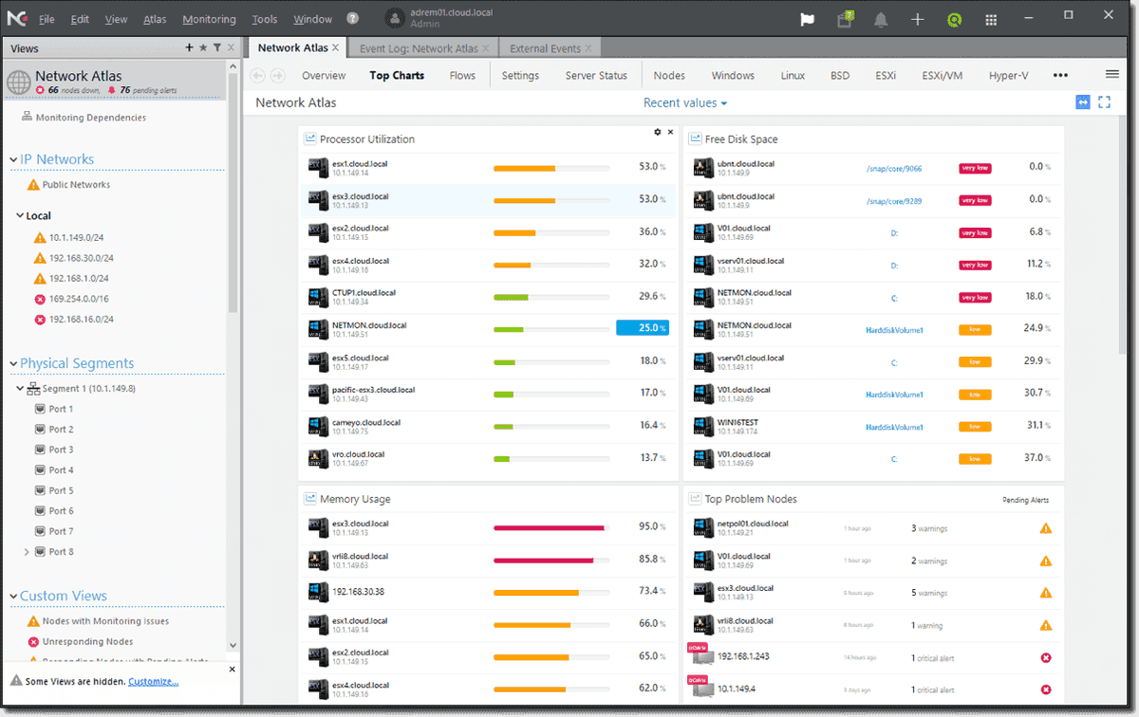Open Processor Utilization widget settings gear
Screen dimensions: 1139x717
tap(657, 132)
